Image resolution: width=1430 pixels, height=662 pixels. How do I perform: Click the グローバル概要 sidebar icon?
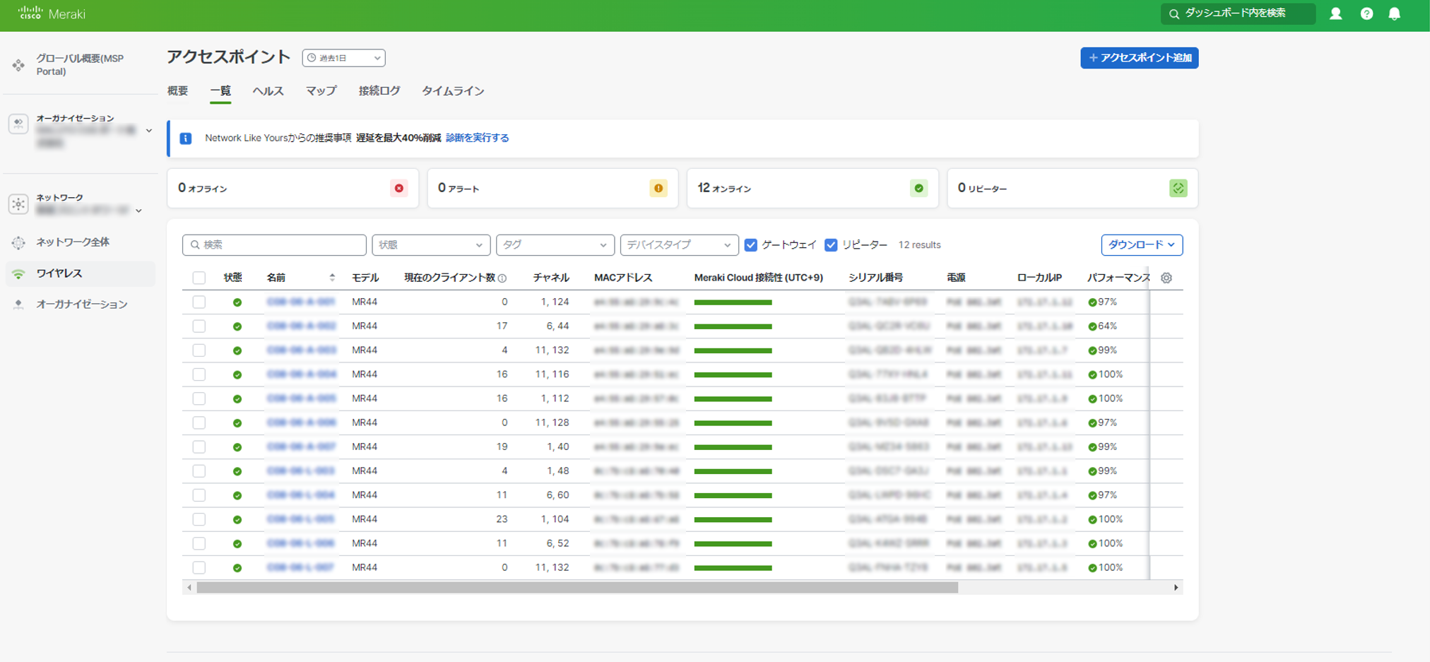[18, 65]
